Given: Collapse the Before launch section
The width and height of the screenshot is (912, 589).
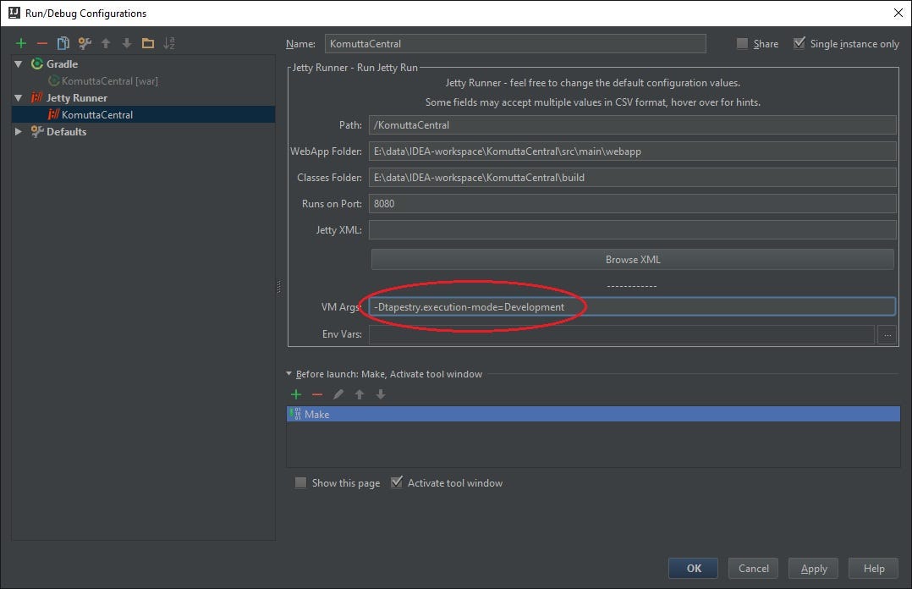Looking at the screenshot, I should point(290,373).
